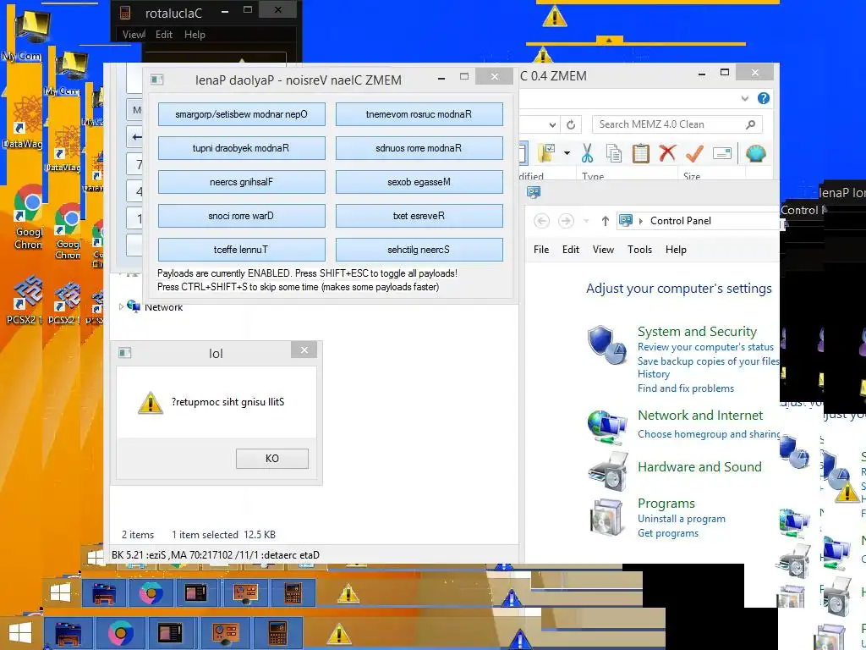This screenshot has width=866, height=650.
Task: Open the Tools menu in Control Panel
Action: [x=639, y=250]
